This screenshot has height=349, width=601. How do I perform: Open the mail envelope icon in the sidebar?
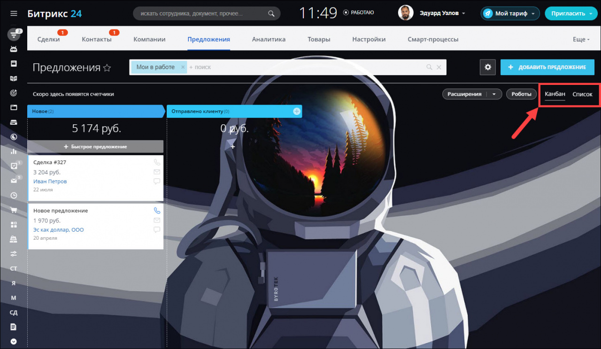click(14, 181)
